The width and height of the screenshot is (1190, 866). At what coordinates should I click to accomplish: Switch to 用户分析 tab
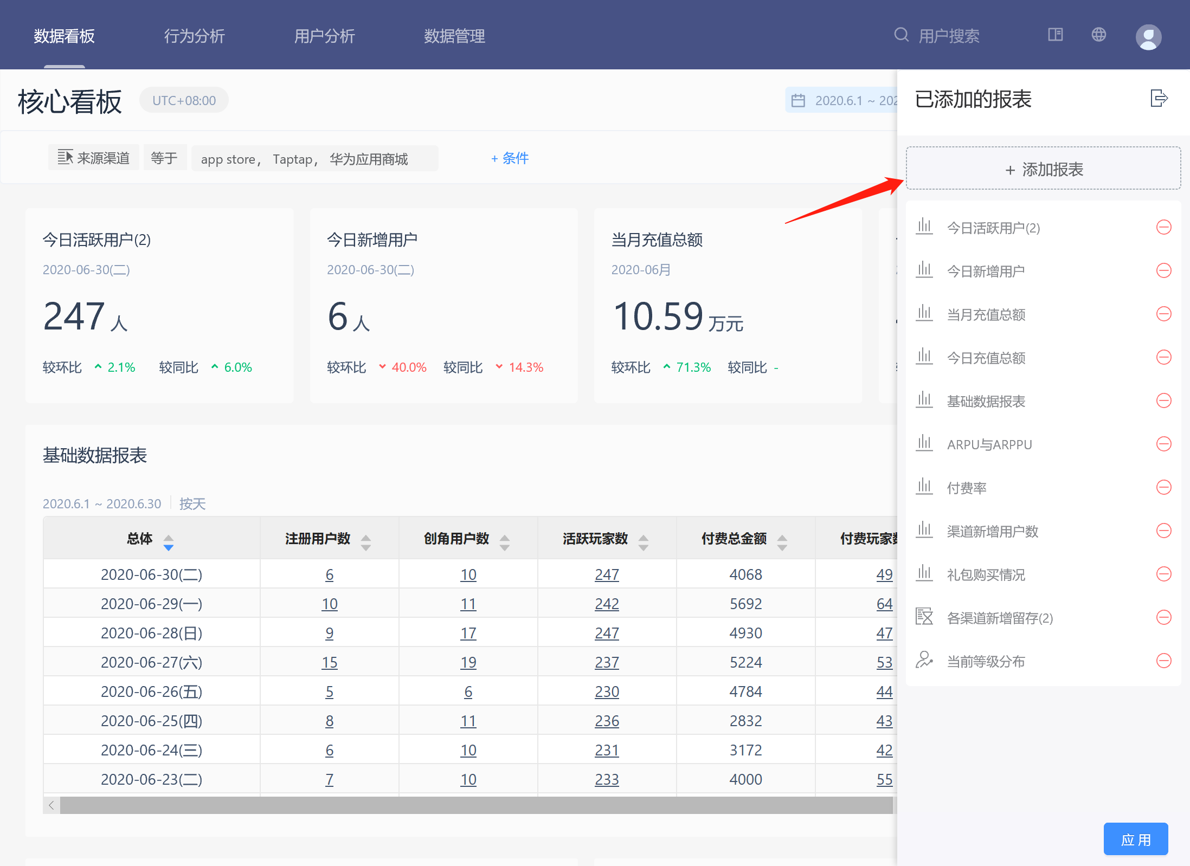[x=324, y=36]
